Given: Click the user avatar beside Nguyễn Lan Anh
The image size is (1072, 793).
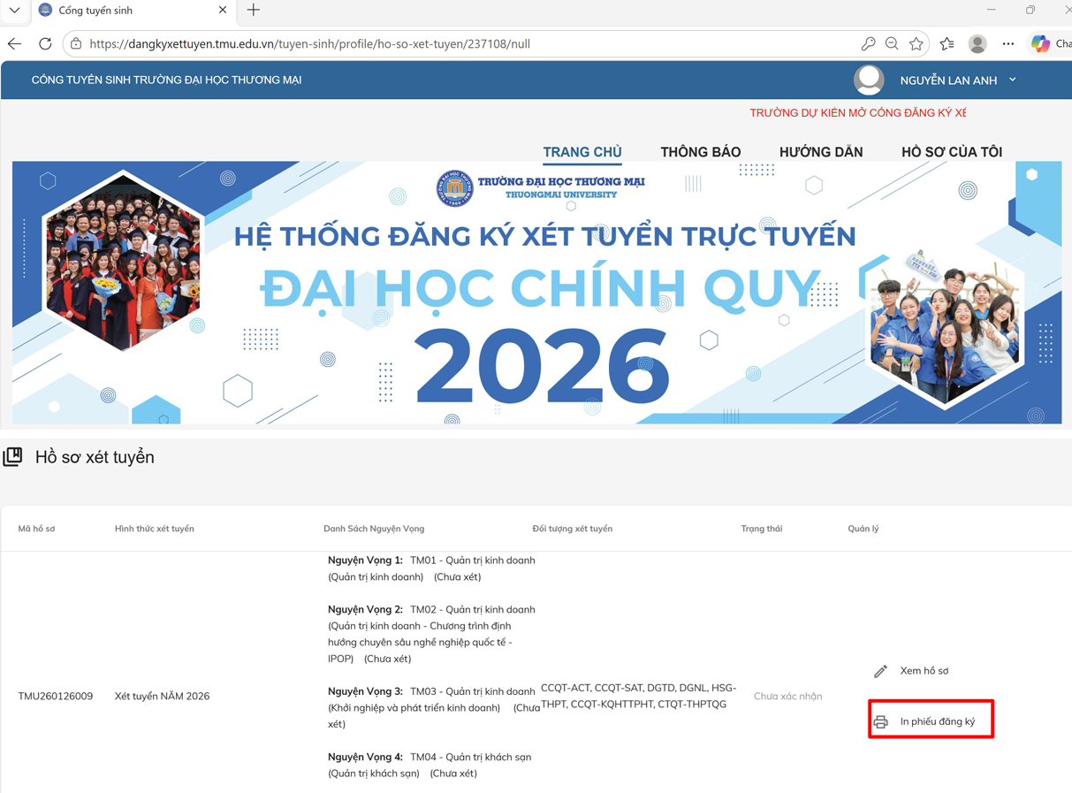Looking at the screenshot, I should tap(869, 80).
